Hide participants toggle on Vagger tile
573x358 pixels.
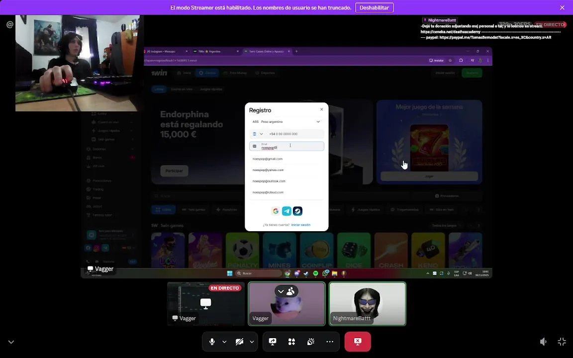[286, 291]
